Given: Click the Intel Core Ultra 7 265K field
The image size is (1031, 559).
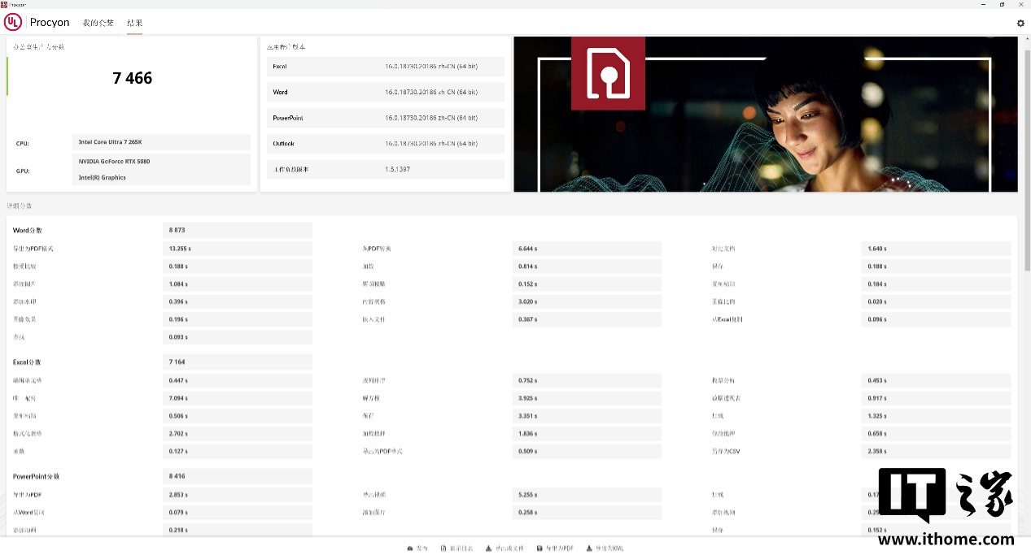Looking at the screenshot, I should (x=161, y=142).
